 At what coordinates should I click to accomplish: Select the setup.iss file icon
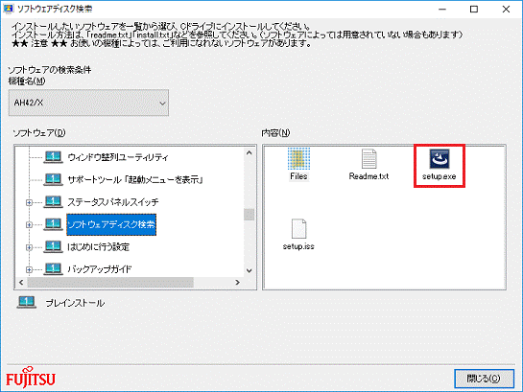298,228
